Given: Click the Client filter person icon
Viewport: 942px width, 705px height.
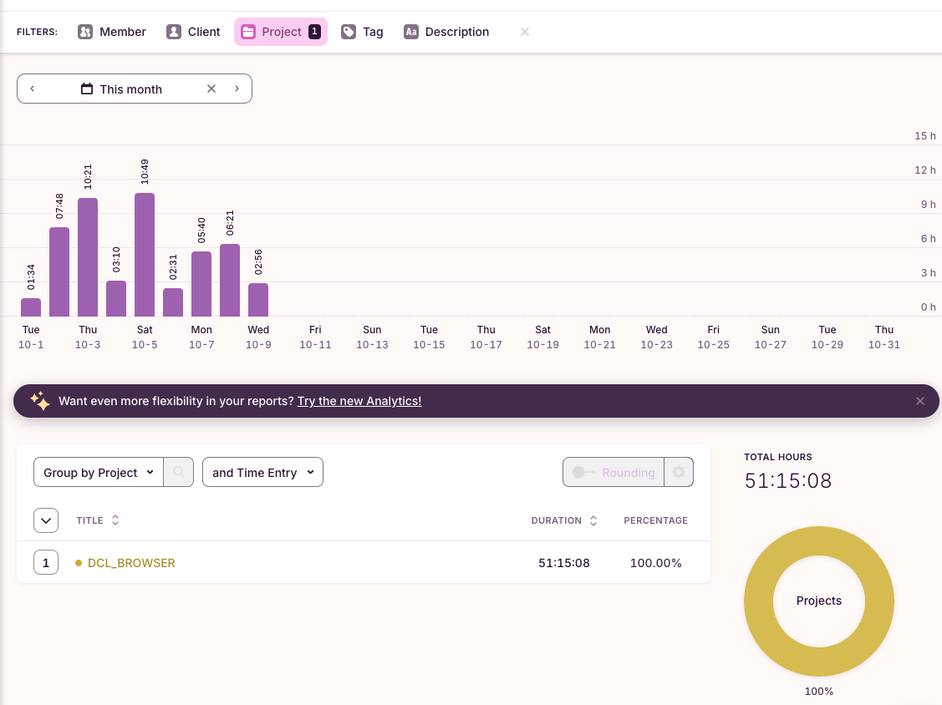Looking at the screenshot, I should pyautogui.click(x=174, y=32).
